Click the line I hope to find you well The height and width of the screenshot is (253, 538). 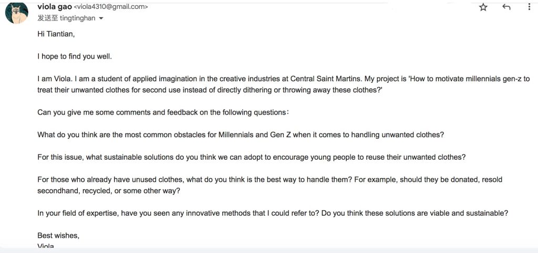tap(75, 57)
